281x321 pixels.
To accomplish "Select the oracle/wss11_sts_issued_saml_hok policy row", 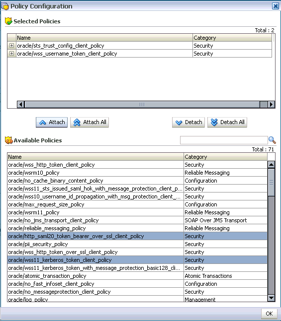I will [x=137, y=189].
